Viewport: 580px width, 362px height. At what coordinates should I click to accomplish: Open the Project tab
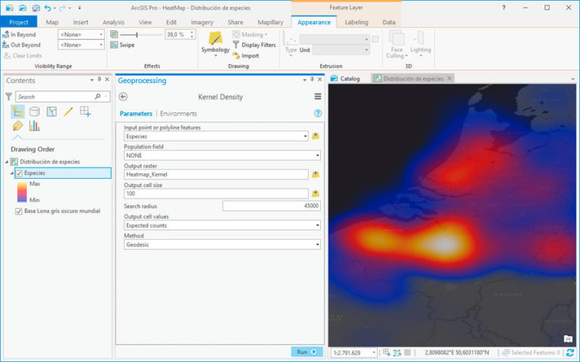(18, 22)
